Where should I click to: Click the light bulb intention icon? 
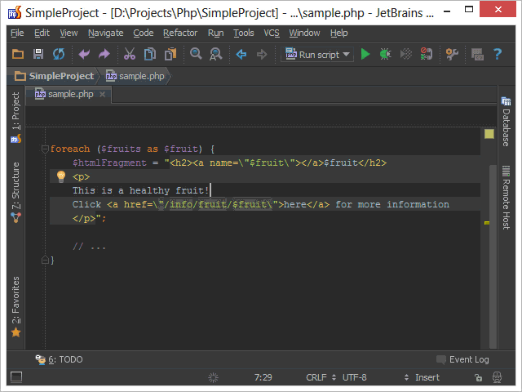60,176
